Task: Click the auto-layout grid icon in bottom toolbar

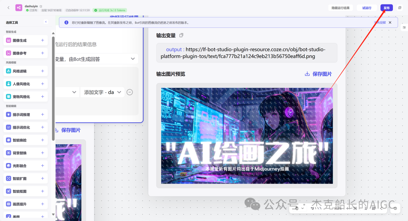Action: click(374, 208)
